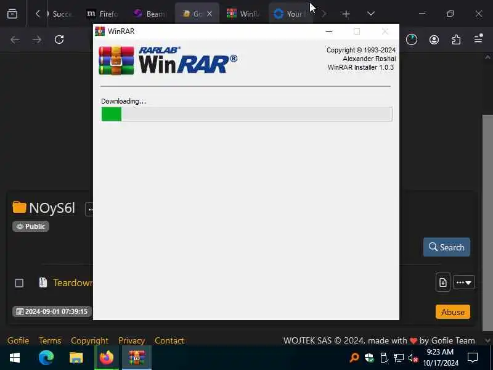Screen dimensions: 493x370
Task: Open the Teardown file link
Action: (x=73, y=282)
